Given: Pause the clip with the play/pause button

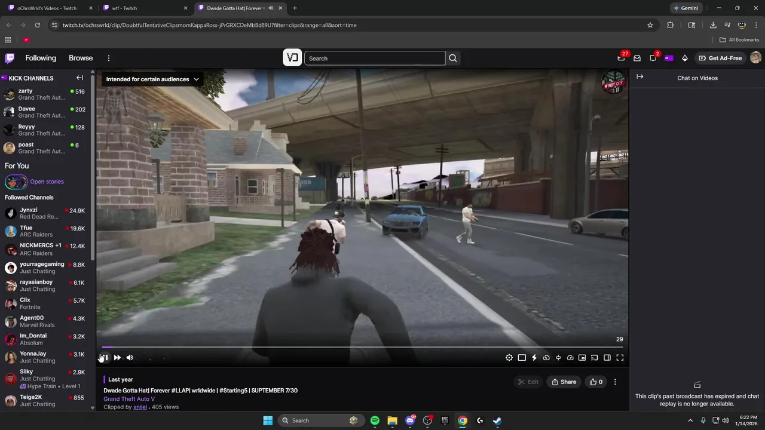Looking at the screenshot, I should (x=104, y=358).
